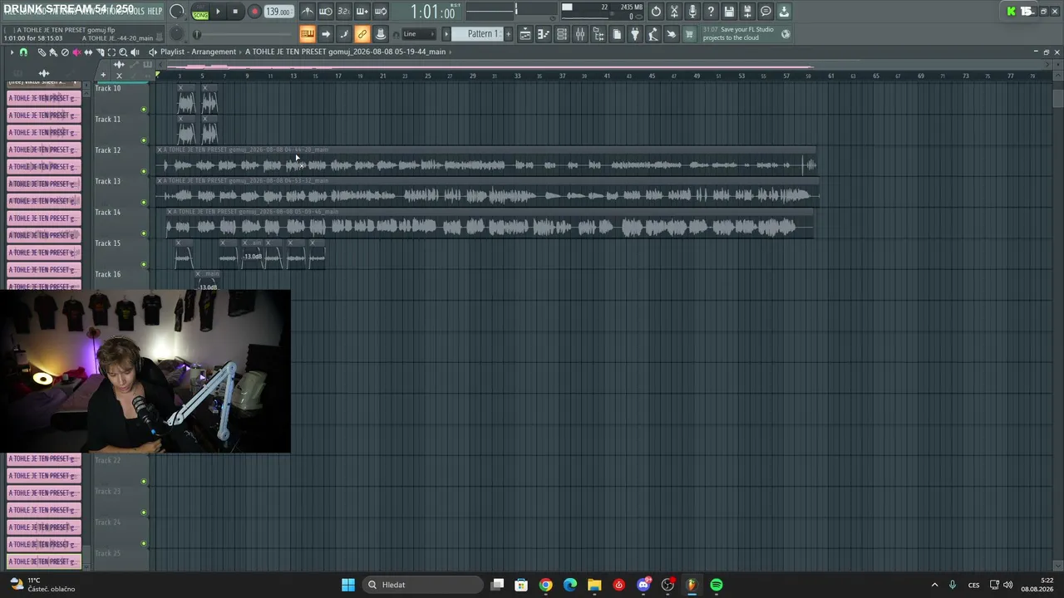Open the Pattern 1 selector
Viewport: 1064px width, 598px height.
pos(482,34)
